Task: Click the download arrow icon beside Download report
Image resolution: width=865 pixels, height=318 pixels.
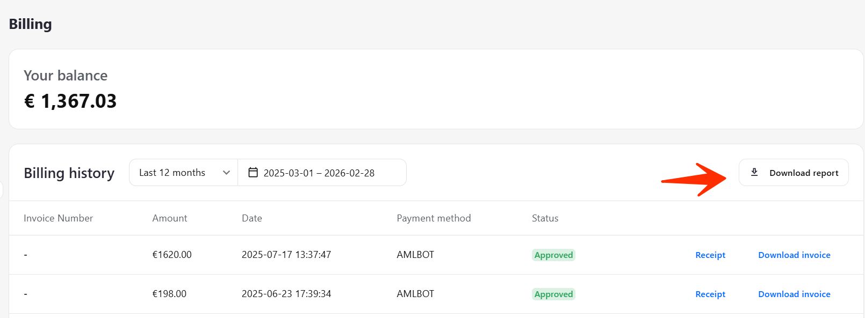Action: click(x=754, y=172)
